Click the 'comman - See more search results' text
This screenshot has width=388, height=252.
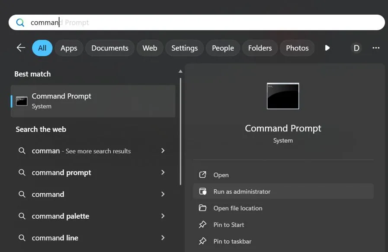pos(81,151)
